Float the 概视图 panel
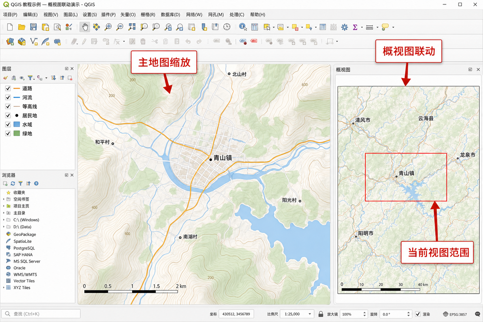The height and width of the screenshot is (322, 483). [470, 69]
